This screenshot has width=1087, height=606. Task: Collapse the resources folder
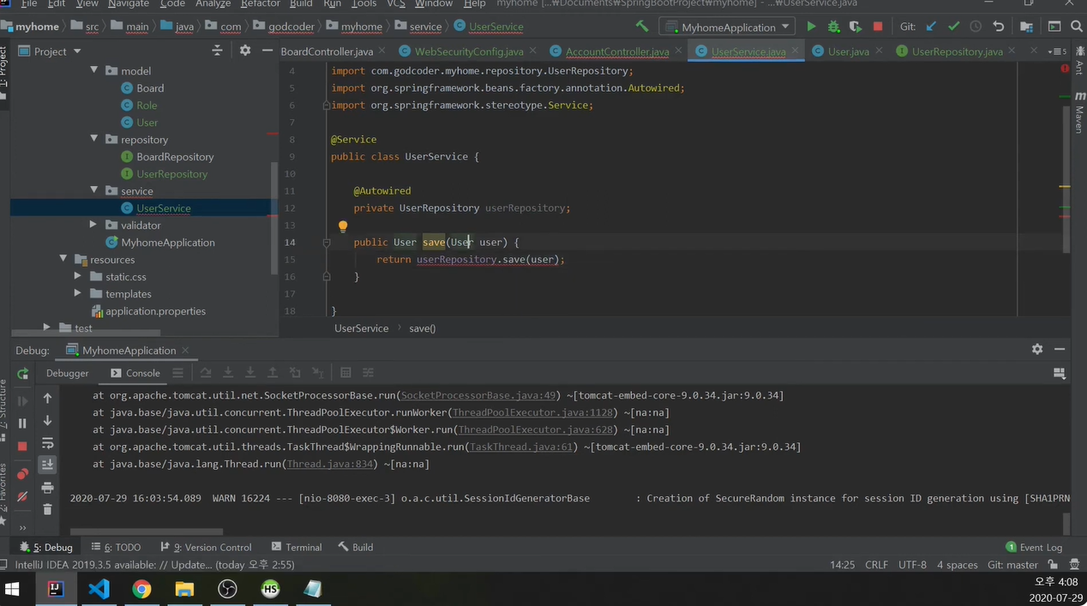click(x=63, y=259)
